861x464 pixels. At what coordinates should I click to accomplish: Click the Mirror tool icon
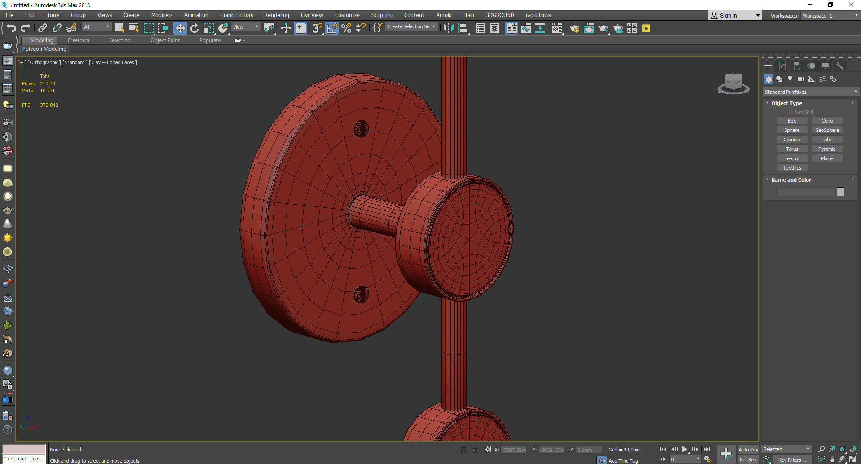448,28
